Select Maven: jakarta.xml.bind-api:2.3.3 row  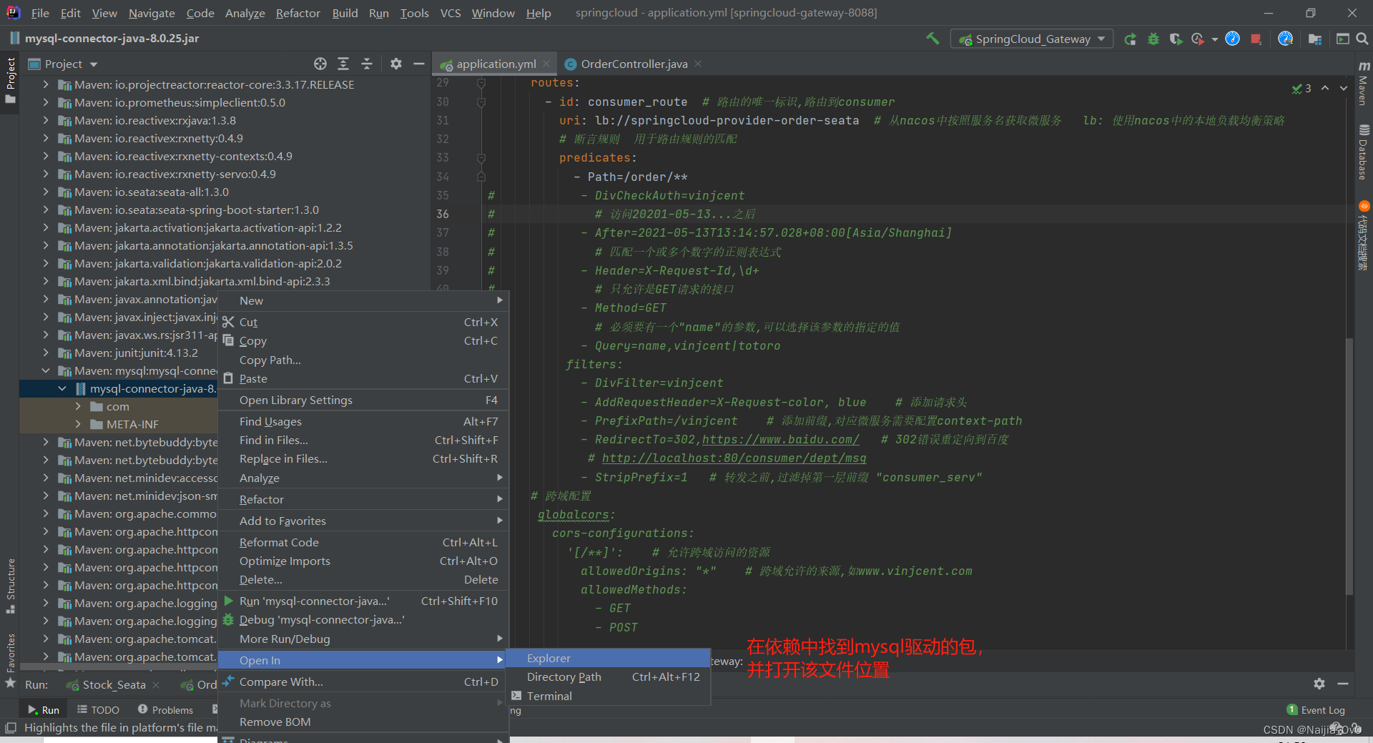[225, 281]
